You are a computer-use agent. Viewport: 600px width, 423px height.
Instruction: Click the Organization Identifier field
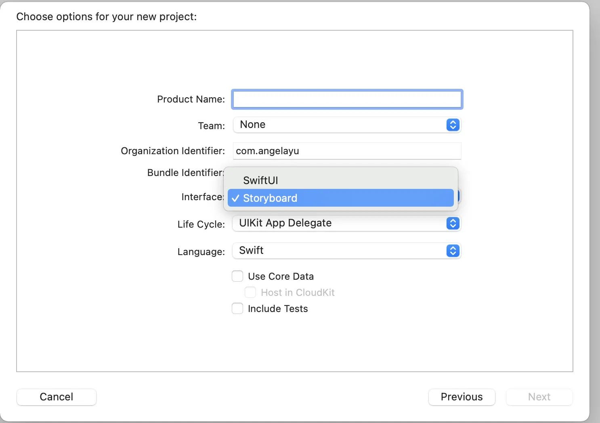click(x=347, y=151)
